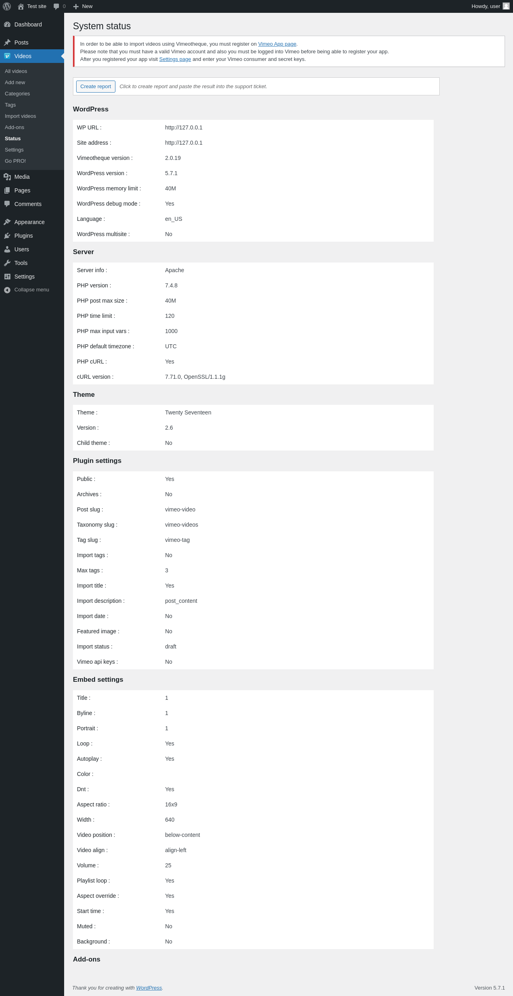Click the plus New icon
513x996 pixels.
coord(76,6)
